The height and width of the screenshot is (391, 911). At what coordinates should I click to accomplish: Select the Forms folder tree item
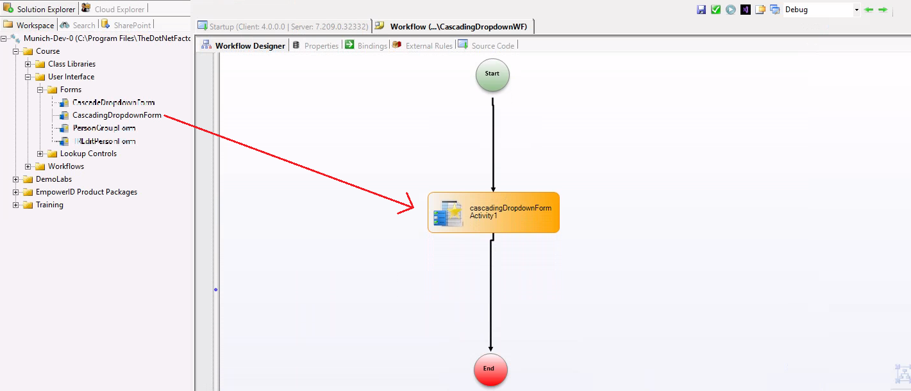[x=71, y=90]
